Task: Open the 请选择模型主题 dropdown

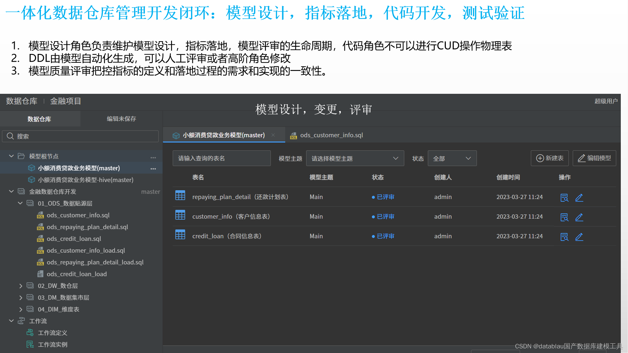Action: click(x=355, y=158)
